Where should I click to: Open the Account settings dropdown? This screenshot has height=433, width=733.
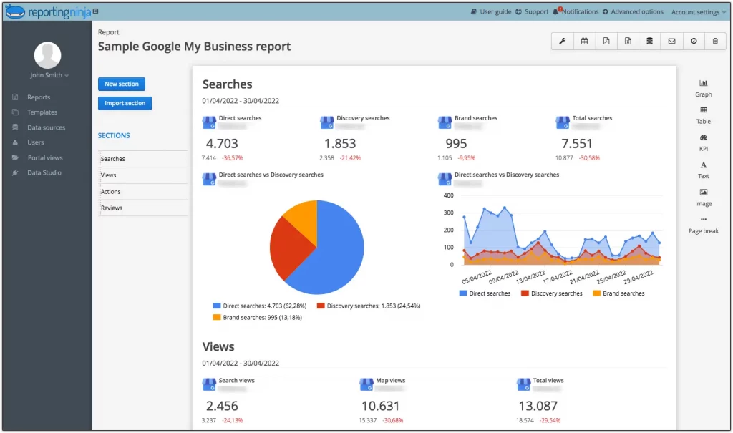click(699, 12)
